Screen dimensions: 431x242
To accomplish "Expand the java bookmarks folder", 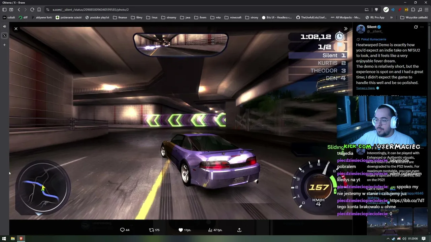I will tap(185, 17).
